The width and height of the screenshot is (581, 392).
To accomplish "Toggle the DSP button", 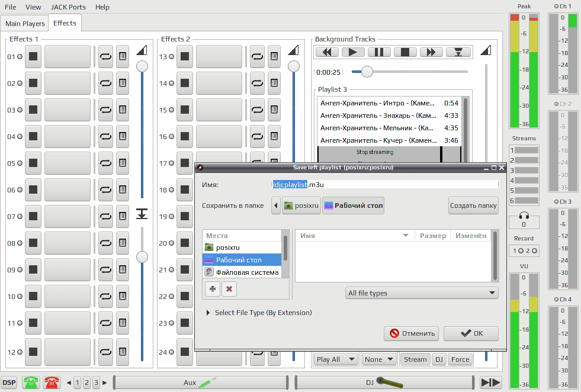I will tap(9, 383).
